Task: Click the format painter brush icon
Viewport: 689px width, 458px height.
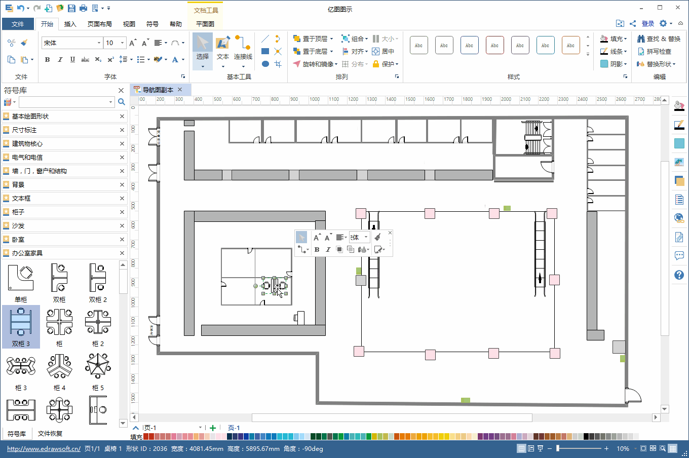Action: [x=24, y=43]
